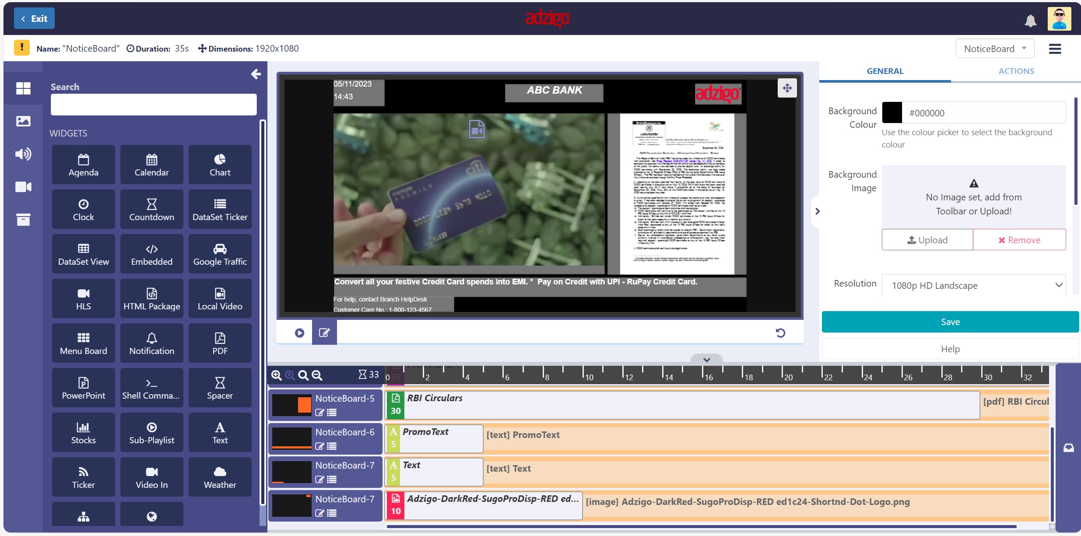Add the Weather widget
The height and width of the screenshot is (536, 1081).
[x=220, y=477]
